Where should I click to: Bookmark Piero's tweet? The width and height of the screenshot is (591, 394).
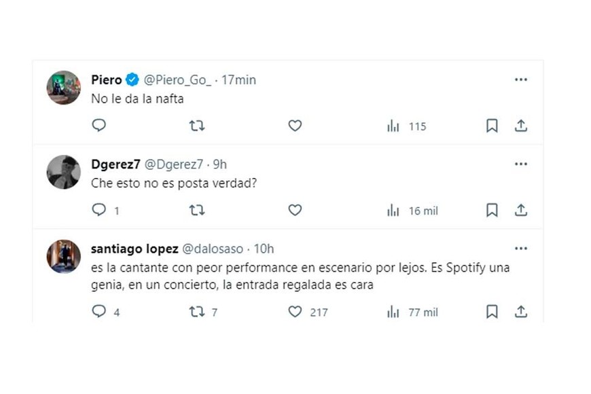click(x=492, y=126)
